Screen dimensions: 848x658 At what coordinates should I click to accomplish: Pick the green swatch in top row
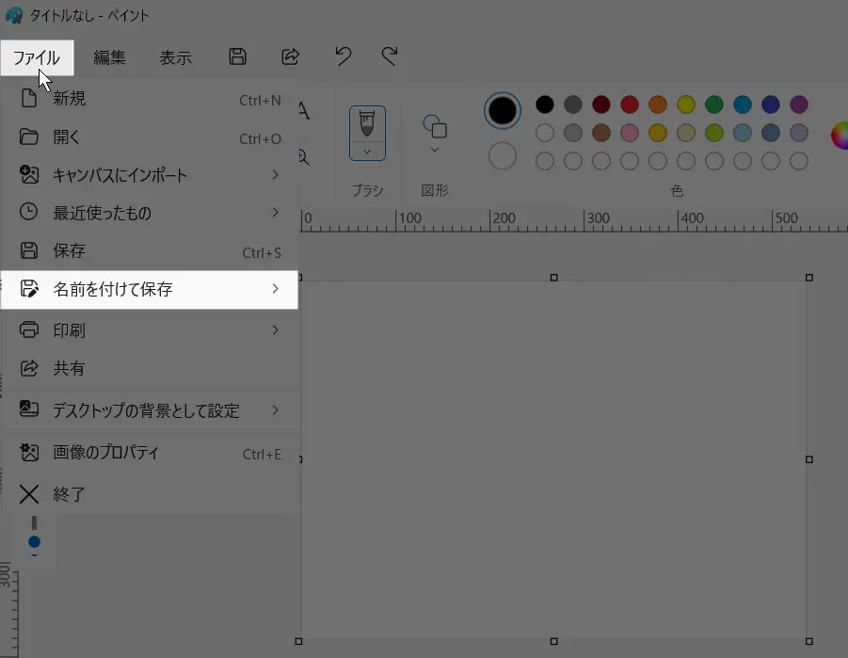click(x=713, y=104)
